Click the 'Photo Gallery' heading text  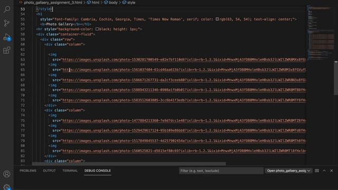click(x=59, y=24)
